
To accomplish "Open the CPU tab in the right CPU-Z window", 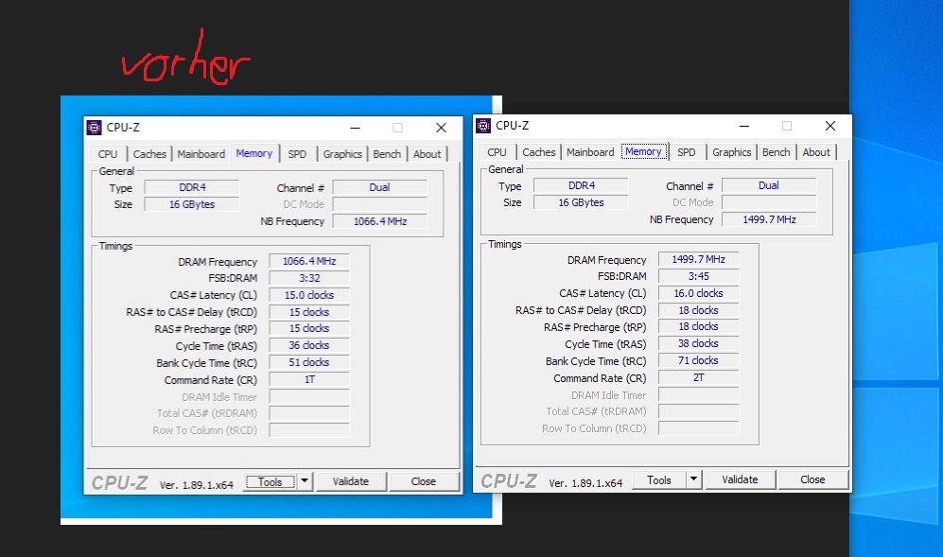I will point(497,152).
